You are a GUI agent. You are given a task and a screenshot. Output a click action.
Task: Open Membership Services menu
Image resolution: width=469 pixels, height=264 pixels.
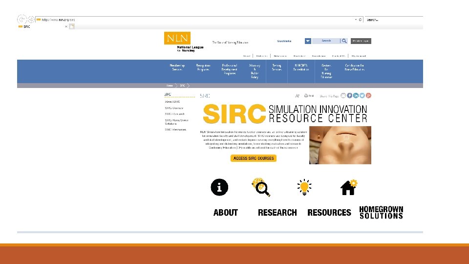pos(177,67)
